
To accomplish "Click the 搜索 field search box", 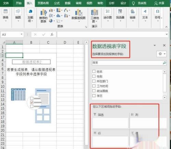I will coord(129,63).
